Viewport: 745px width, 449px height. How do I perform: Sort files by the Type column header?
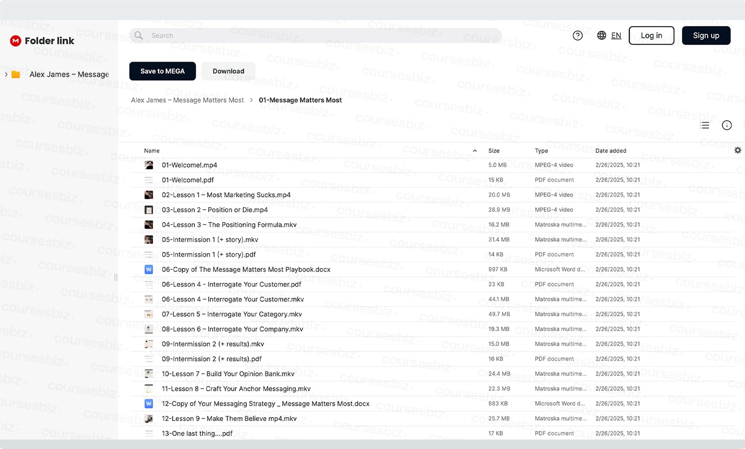(x=541, y=150)
